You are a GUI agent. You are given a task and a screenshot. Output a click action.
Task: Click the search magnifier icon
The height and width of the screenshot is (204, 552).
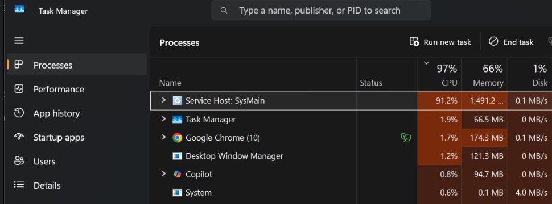pyautogui.click(x=224, y=11)
